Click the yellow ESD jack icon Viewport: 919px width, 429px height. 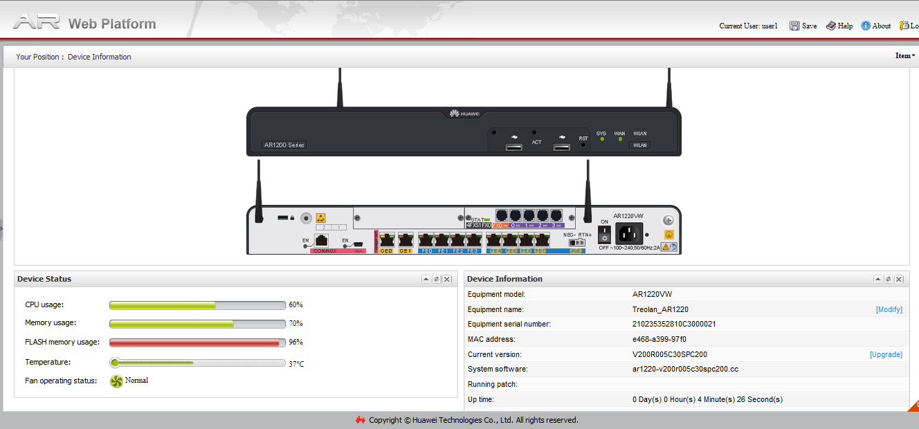pos(321,217)
